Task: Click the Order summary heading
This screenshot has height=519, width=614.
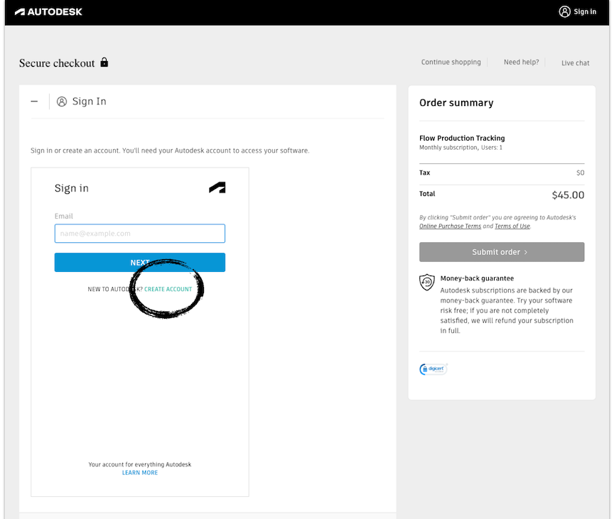Action: point(456,103)
